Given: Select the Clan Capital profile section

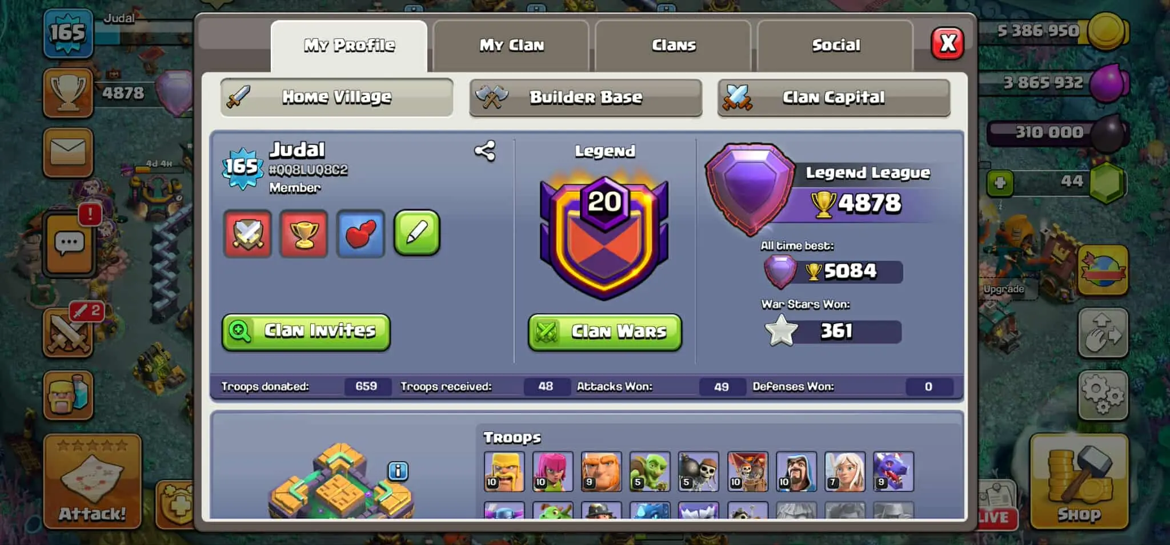Looking at the screenshot, I should pyautogui.click(x=834, y=98).
